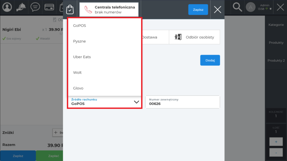The image size is (287, 161).
Task: Open the user profile icon
Action: (x=7, y=7)
